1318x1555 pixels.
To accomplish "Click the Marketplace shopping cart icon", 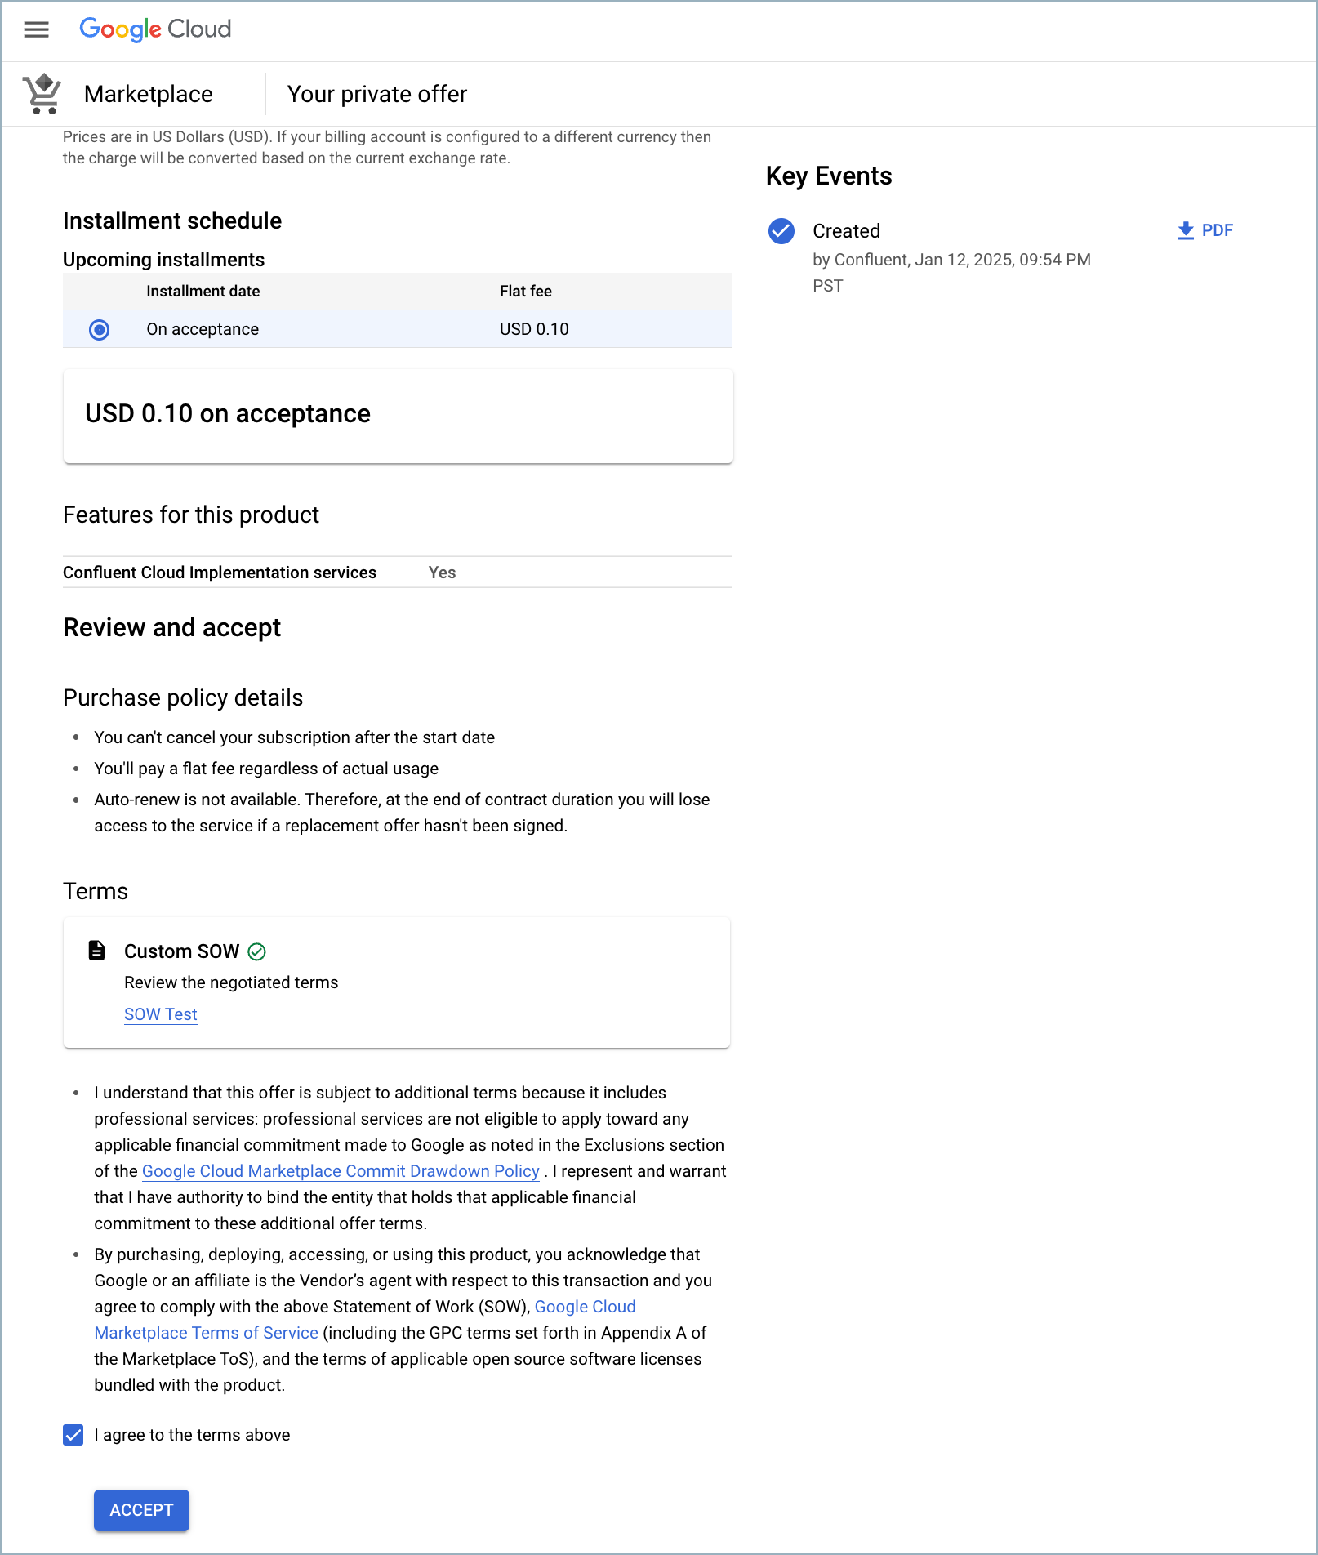I will point(42,93).
